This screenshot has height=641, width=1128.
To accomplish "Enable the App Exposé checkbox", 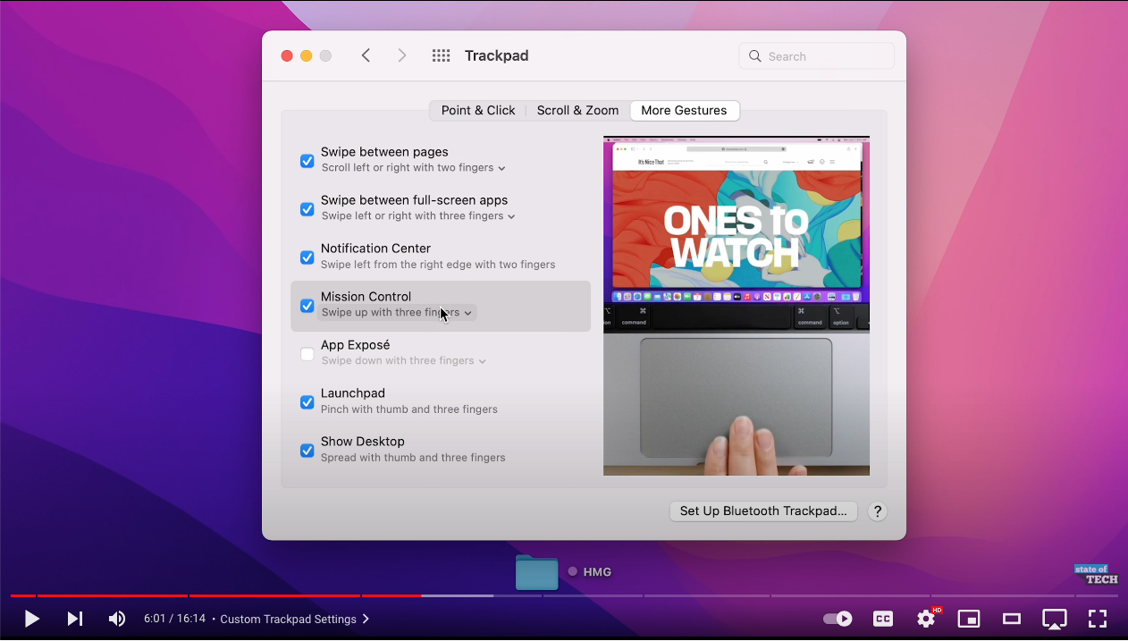I will tap(307, 354).
